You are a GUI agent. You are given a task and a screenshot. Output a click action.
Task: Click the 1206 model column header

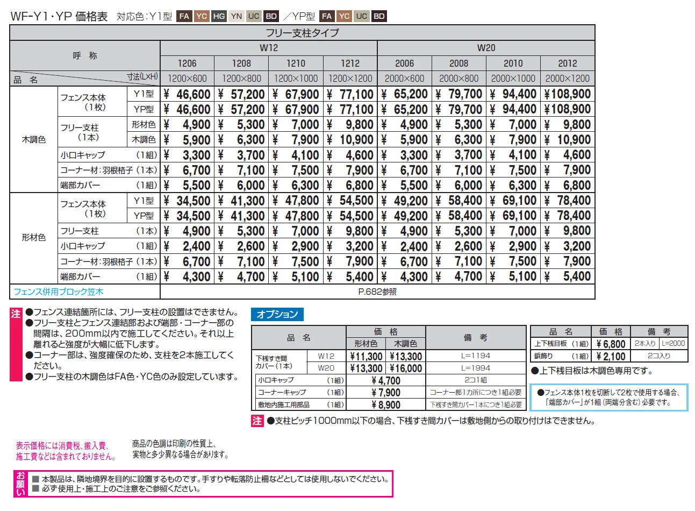[187, 63]
